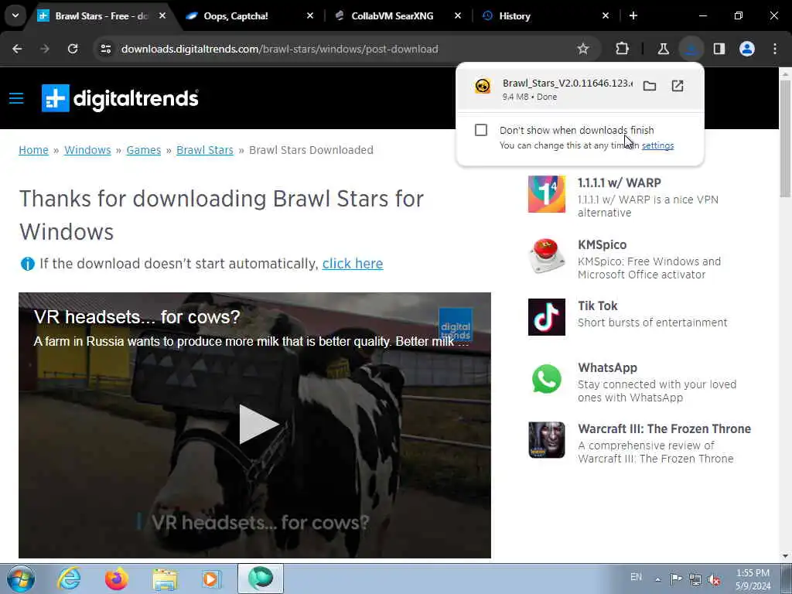Viewport: 792px width, 594px height.
Task: Open Warcraft III: The Frozen Throne link
Action: pos(664,428)
